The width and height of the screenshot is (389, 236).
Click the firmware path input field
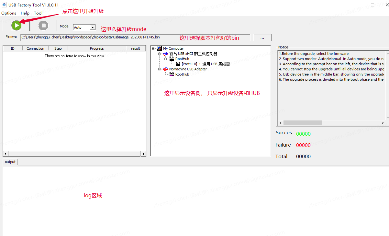pos(135,37)
